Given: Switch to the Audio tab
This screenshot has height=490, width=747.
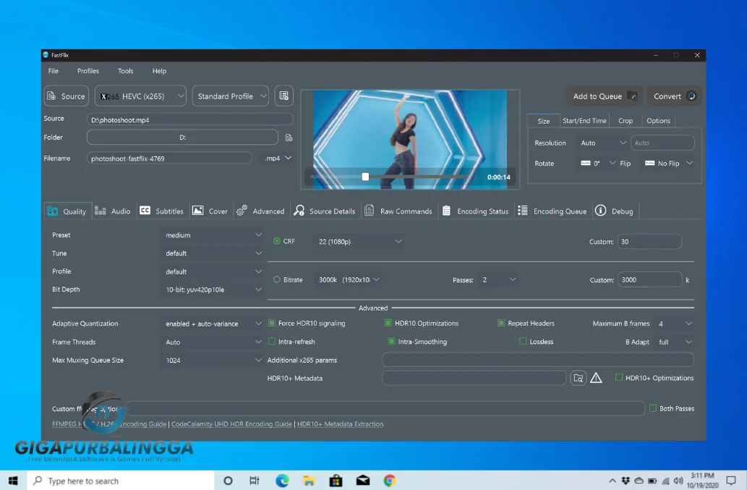Looking at the screenshot, I should coord(113,211).
